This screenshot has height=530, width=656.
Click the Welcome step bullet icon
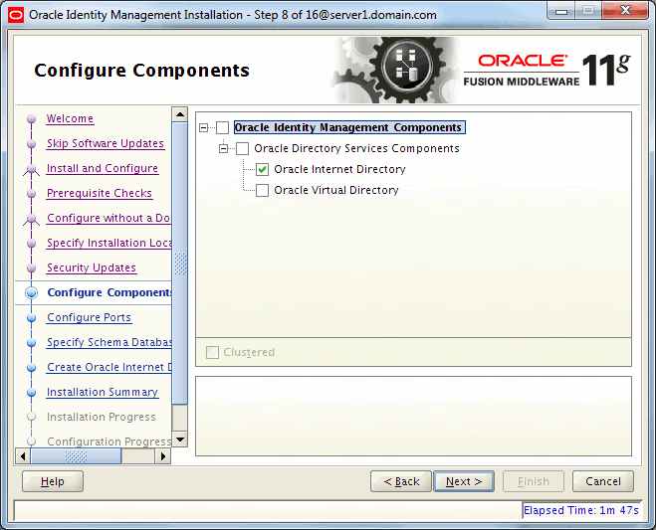tap(32, 119)
